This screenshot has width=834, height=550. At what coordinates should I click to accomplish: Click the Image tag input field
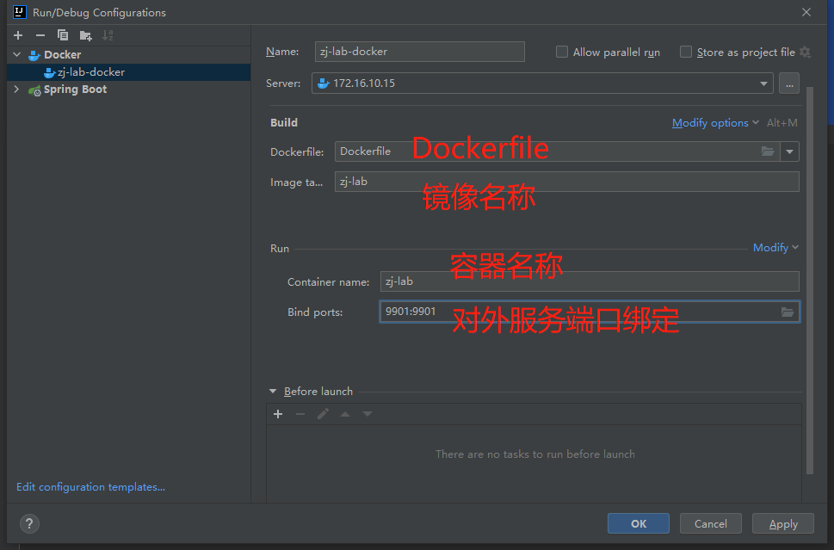566,182
